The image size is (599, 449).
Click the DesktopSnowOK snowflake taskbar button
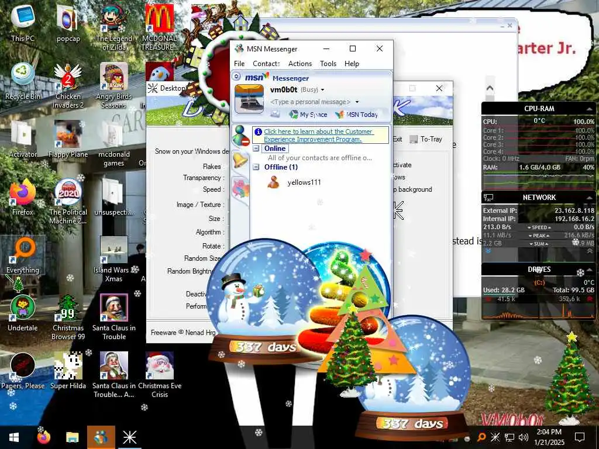pyautogui.click(x=129, y=437)
